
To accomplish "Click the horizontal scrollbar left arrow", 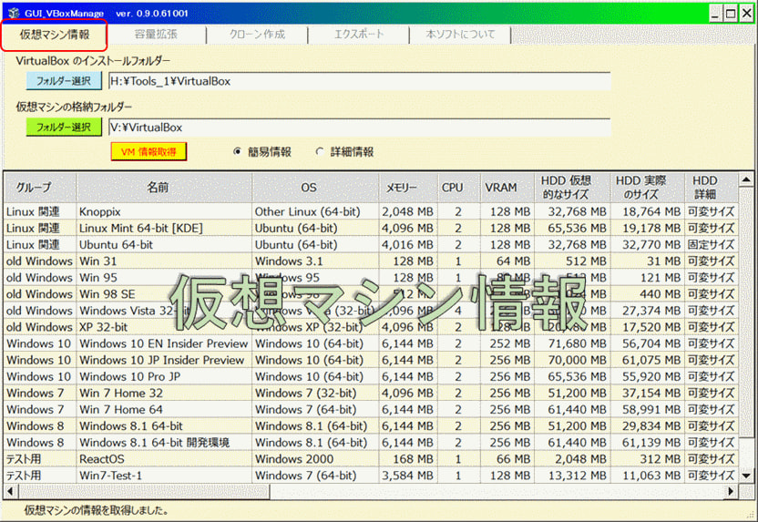I will pos(11,492).
